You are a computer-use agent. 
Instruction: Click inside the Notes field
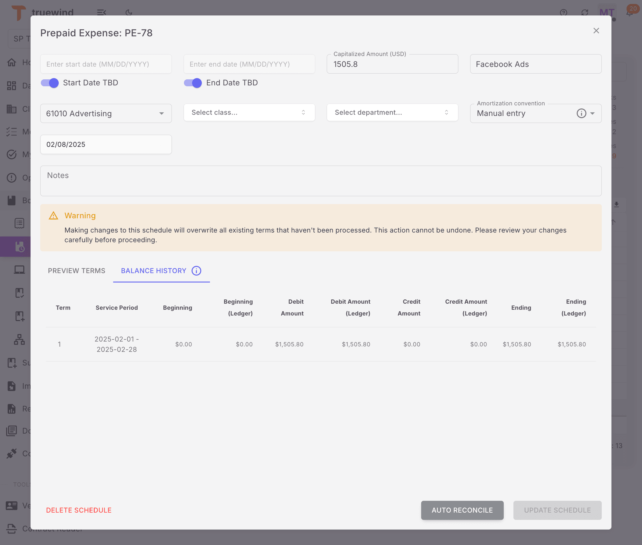[x=216, y=181]
